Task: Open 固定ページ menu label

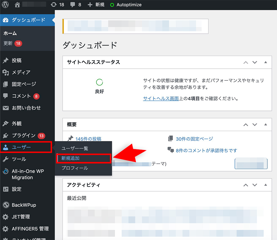Action: pyautogui.click(x=24, y=84)
